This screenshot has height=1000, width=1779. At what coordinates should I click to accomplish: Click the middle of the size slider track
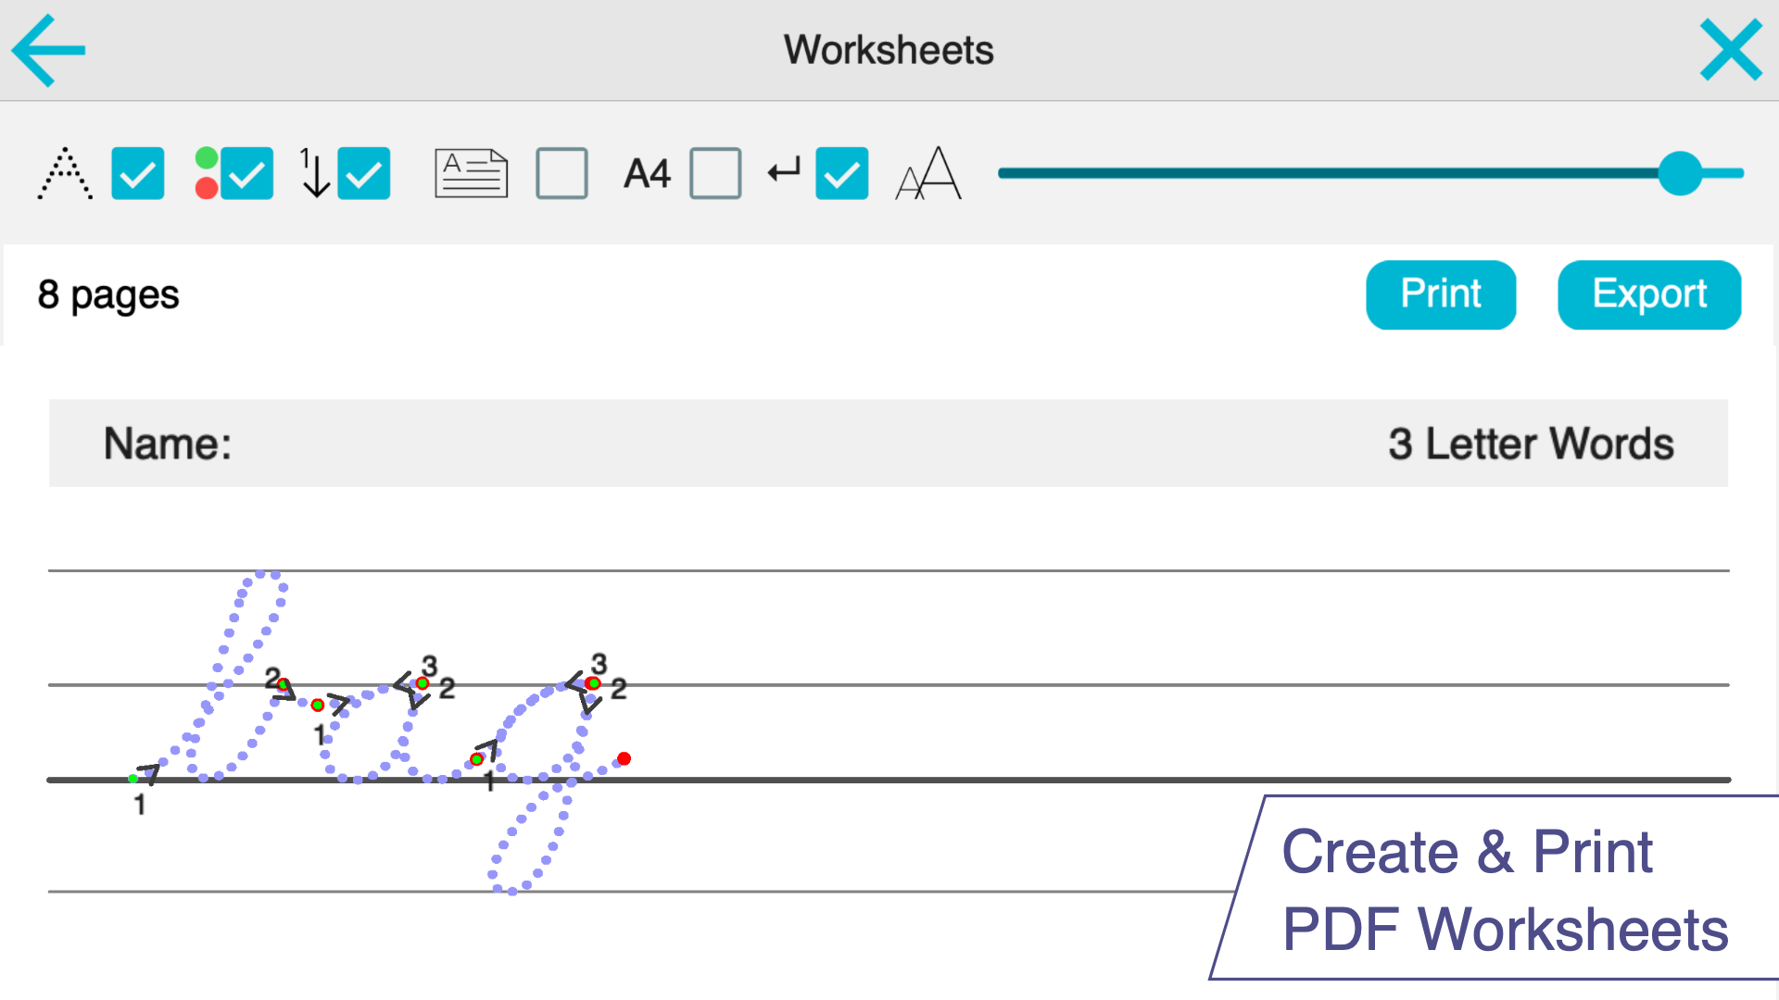click(1370, 173)
